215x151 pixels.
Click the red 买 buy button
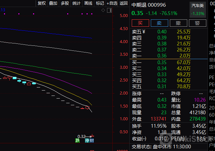(140, 23)
